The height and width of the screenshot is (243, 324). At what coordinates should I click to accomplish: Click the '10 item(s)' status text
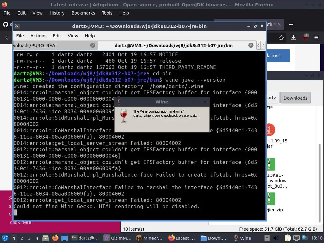(134, 229)
